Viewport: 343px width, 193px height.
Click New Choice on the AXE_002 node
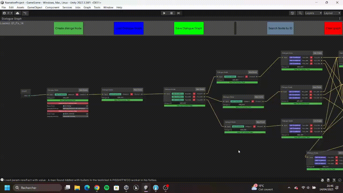pyautogui.click(x=138, y=90)
